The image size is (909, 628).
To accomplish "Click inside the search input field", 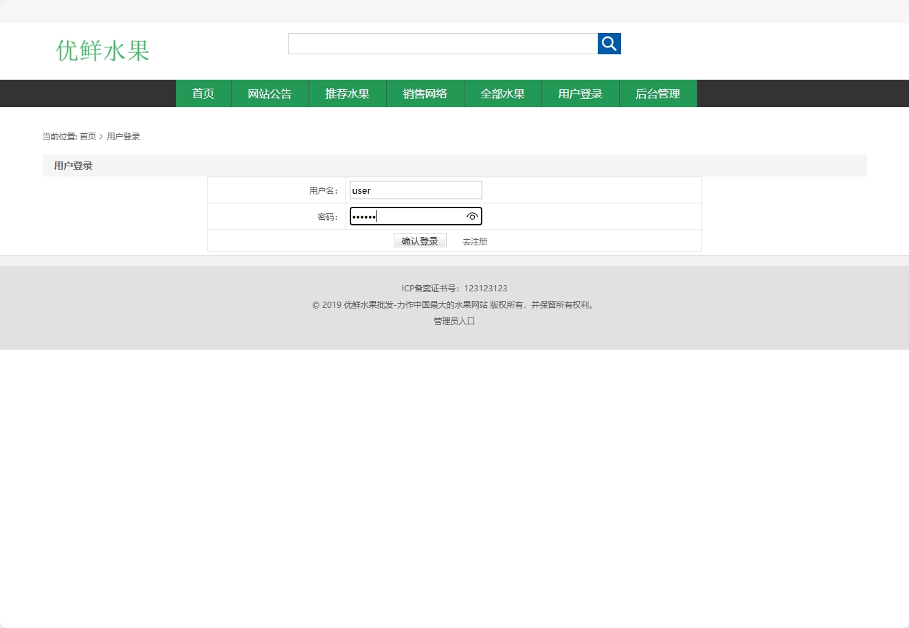I will click(x=442, y=43).
